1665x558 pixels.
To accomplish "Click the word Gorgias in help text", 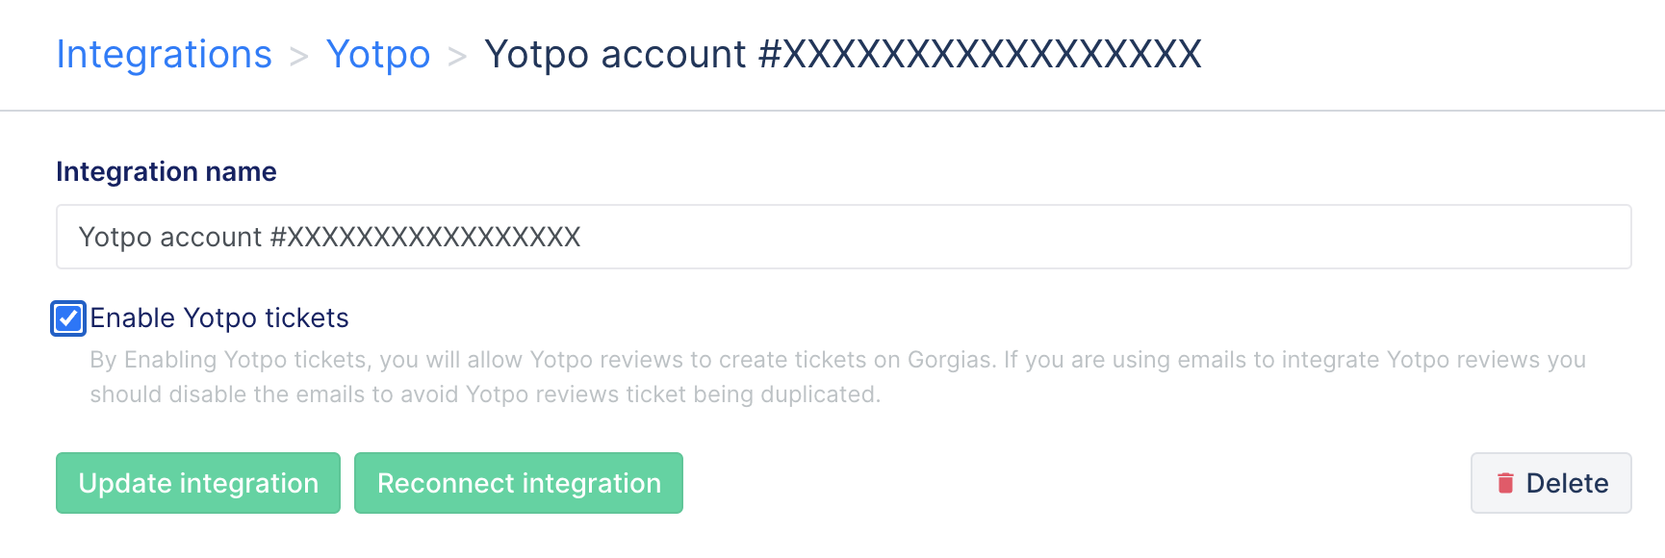I will 951,360.
